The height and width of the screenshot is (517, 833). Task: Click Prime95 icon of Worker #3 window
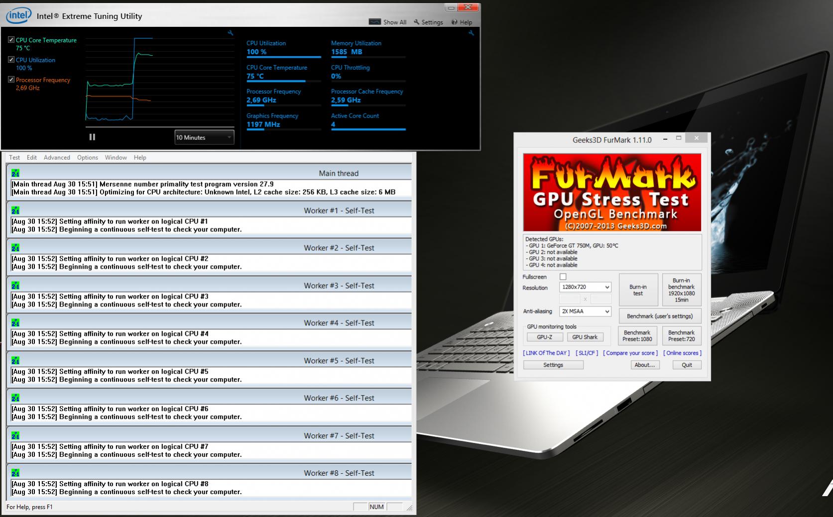pyautogui.click(x=15, y=286)
